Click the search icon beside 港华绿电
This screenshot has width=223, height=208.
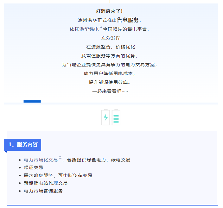(101, 28)
